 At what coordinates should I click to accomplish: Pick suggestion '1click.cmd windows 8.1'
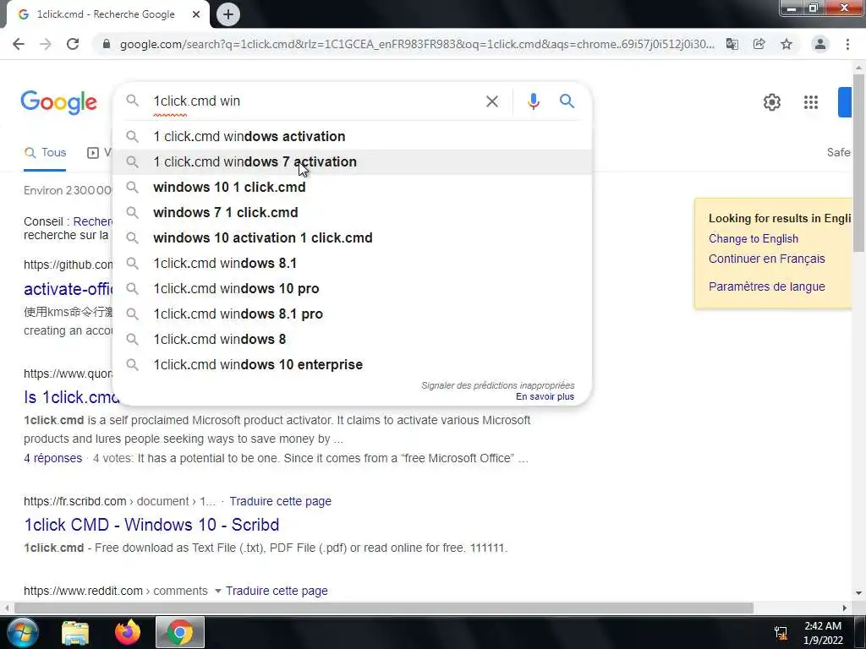click(x=352, y=264)
